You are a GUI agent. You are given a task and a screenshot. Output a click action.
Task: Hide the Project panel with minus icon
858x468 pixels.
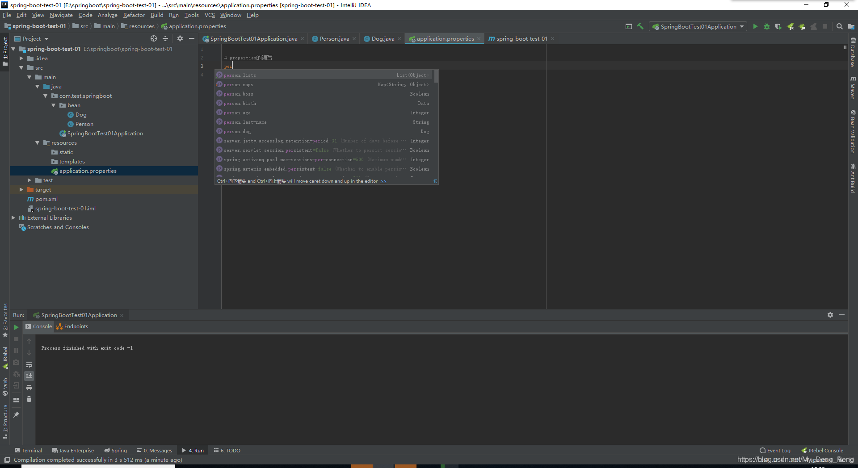click(192, 38)
